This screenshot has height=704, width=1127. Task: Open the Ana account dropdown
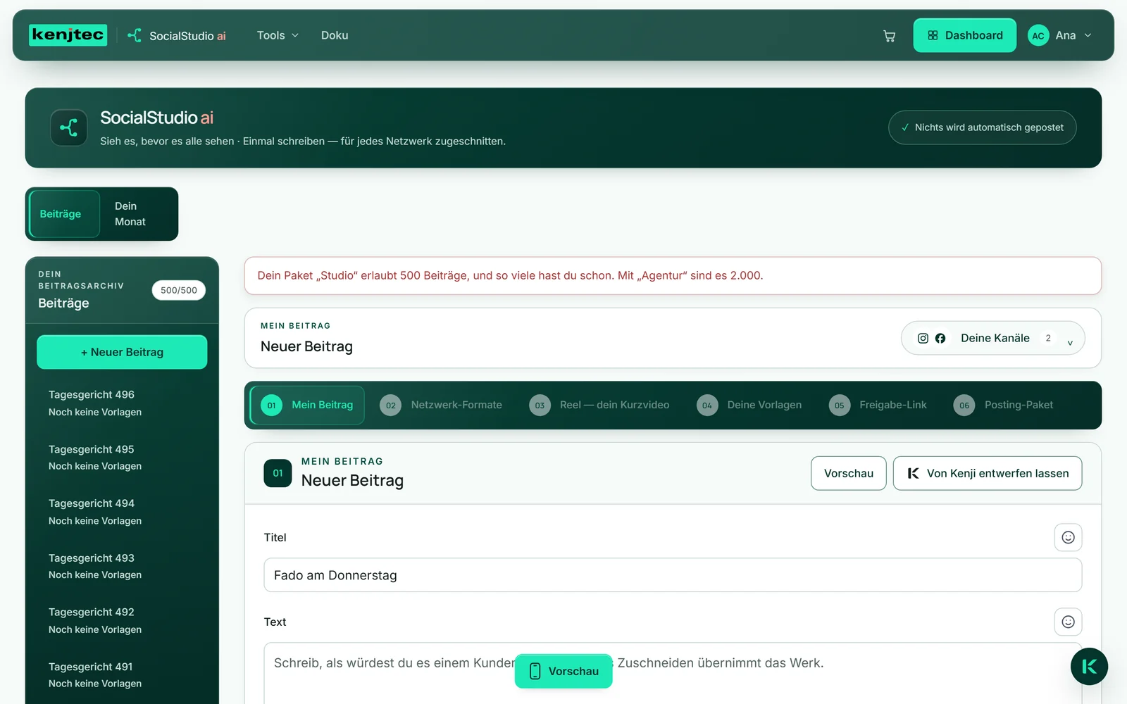point(1060,35)
